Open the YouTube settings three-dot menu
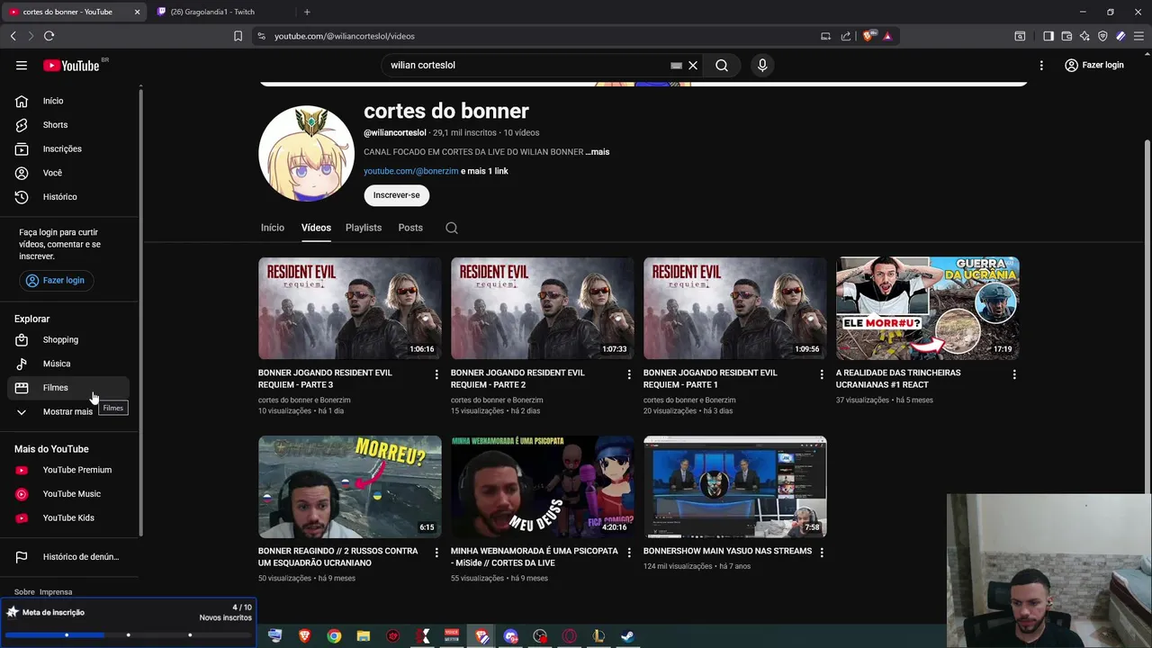 1041,65
